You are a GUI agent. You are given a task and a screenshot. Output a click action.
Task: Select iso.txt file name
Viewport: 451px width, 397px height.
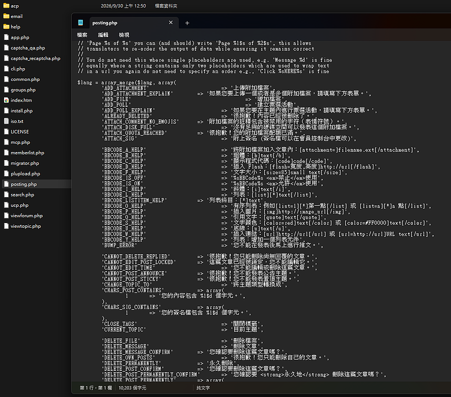[17, 121]
